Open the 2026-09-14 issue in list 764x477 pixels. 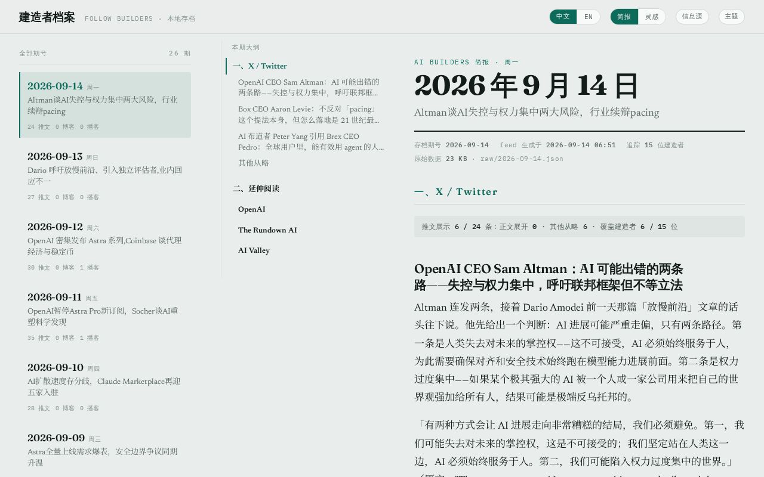point(105,105)
